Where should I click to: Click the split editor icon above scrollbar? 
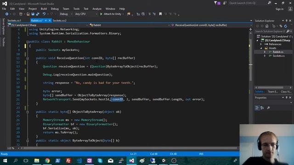pos(251,29)
